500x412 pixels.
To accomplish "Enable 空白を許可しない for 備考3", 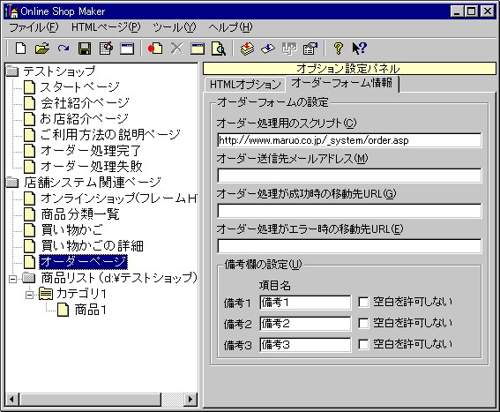I will pyautogui.click(x=363, y=344).
